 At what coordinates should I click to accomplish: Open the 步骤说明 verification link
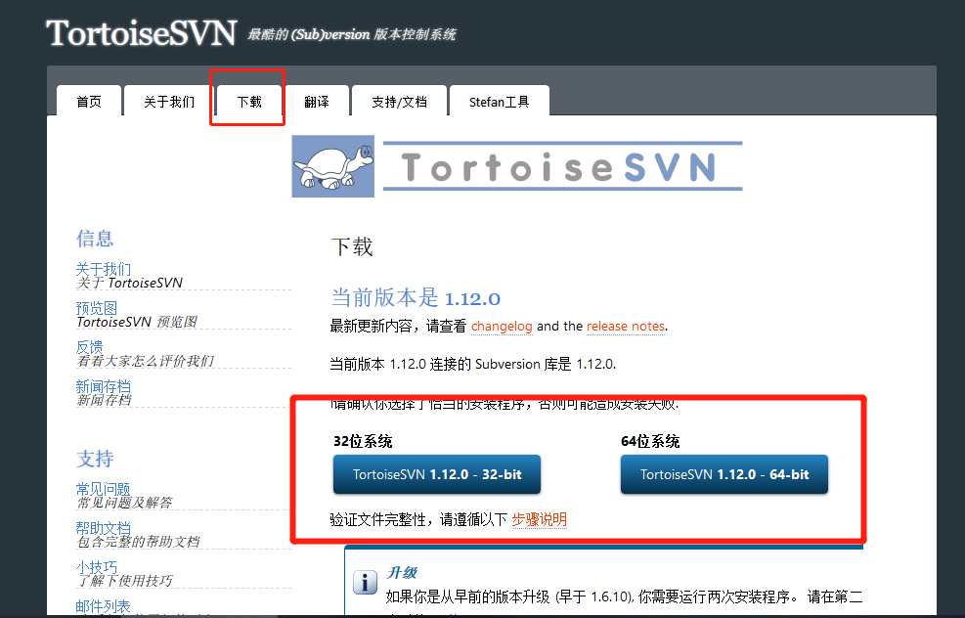pyautogui.click(x=539, y=519)
